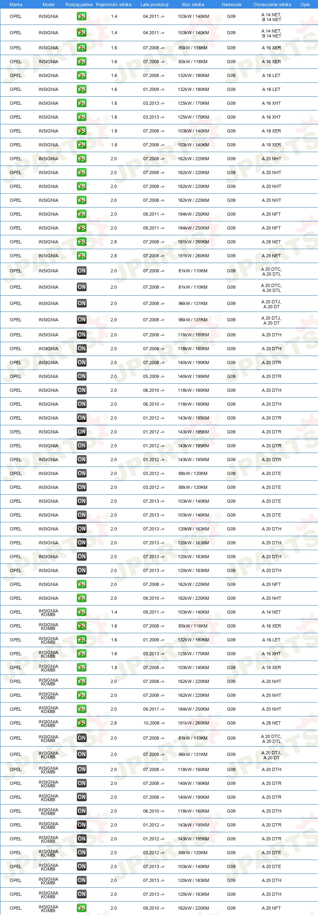Viewport: 318px width, 915px height.
Task: Select the '10.2008 ->' production date cell
Action: point(154,723)
